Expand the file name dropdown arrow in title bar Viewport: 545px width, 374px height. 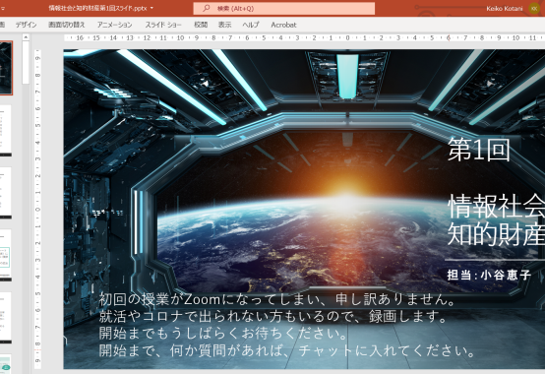click(151, 8)
